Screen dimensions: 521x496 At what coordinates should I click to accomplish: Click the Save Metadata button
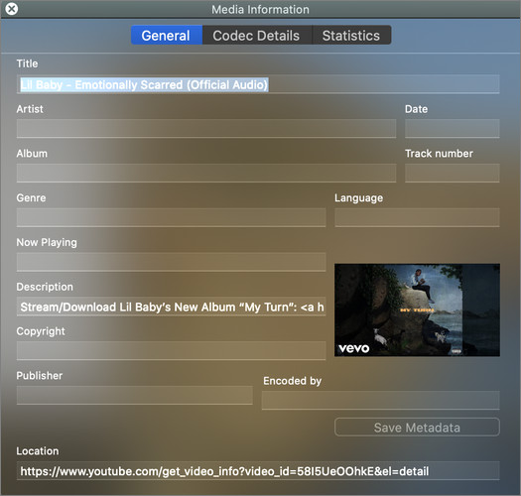(417, 428)
